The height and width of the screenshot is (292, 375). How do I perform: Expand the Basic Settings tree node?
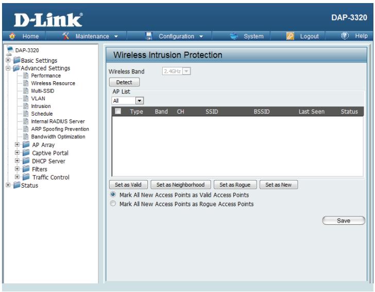pyautogui.click(x=8, y=60)
